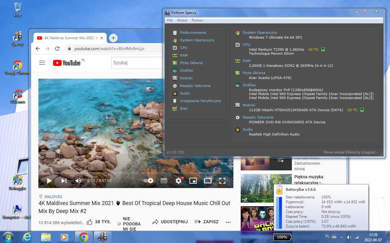
Task: Open the Kosz recycle bin desktop icon
Action: coord(18,10)
